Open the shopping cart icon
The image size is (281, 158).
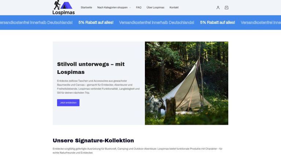(x=226, y=8)
